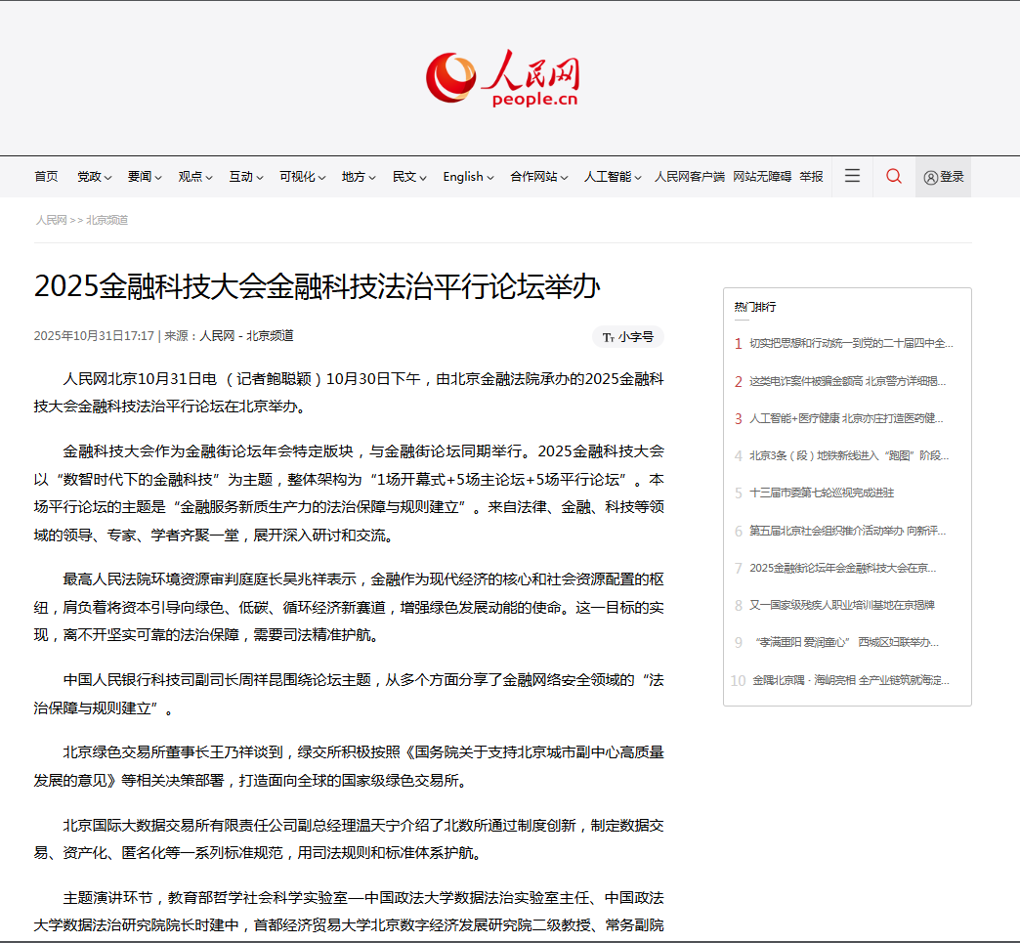This screenshot has width=1020, height=943.
Task: Click the 举报 report link
Action: [x=811, y=177]
